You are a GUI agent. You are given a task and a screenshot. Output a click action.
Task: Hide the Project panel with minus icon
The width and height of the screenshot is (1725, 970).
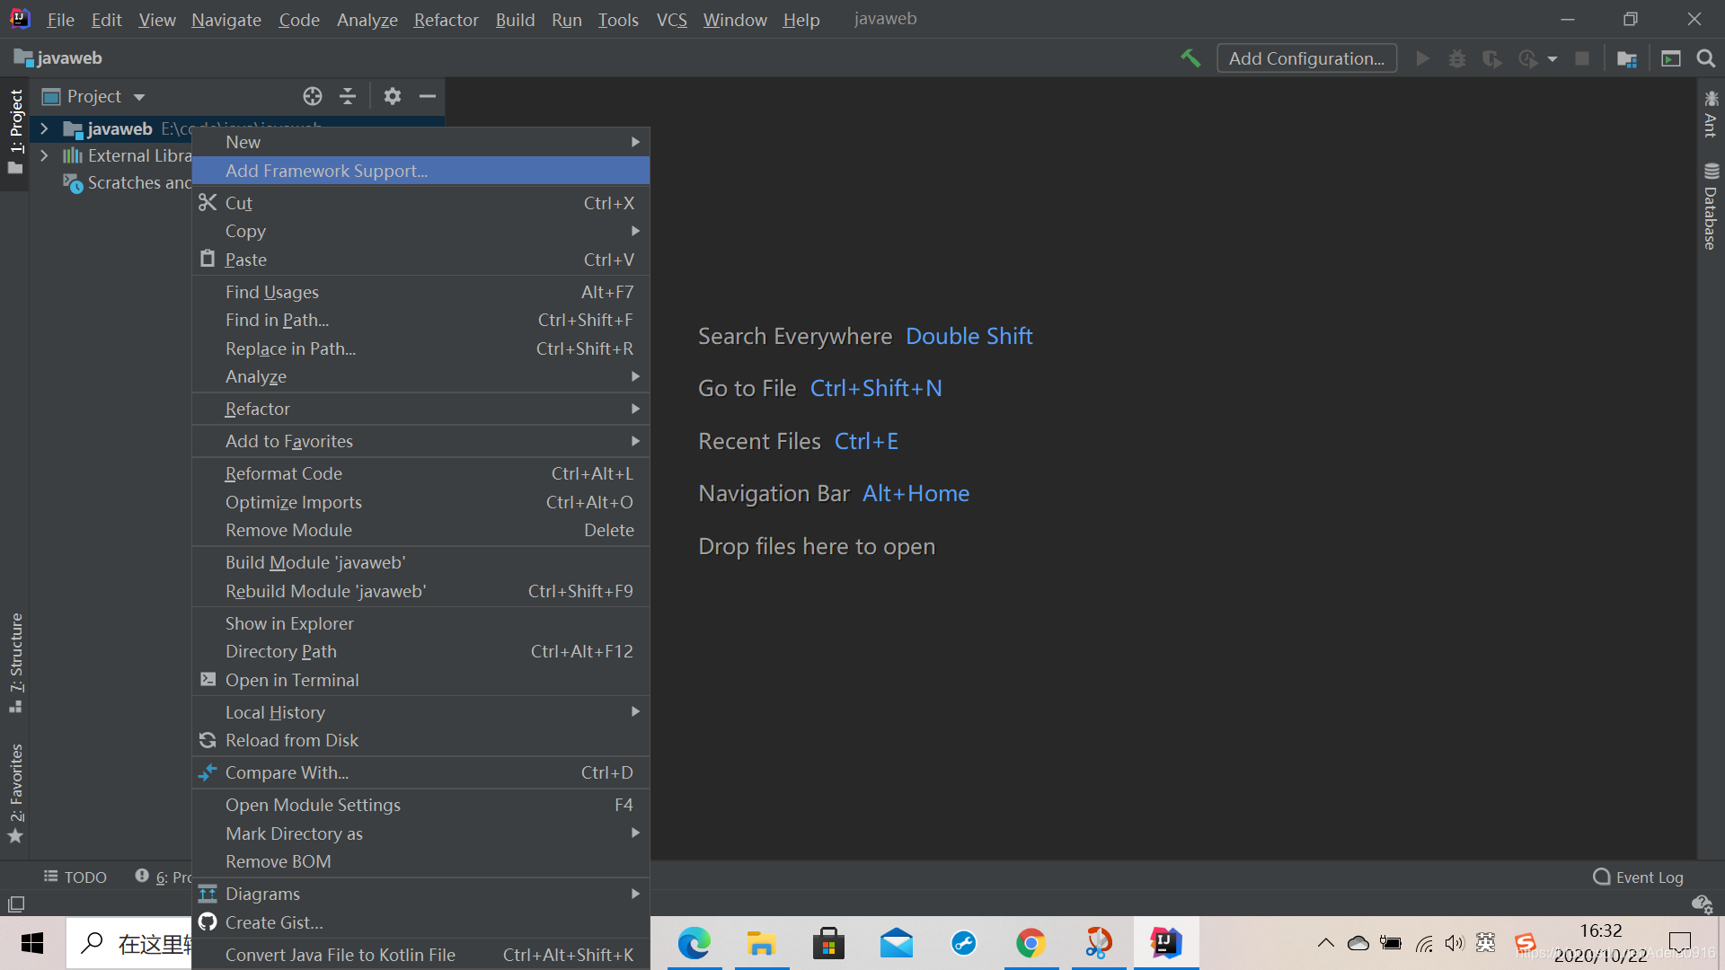(428, 96)
